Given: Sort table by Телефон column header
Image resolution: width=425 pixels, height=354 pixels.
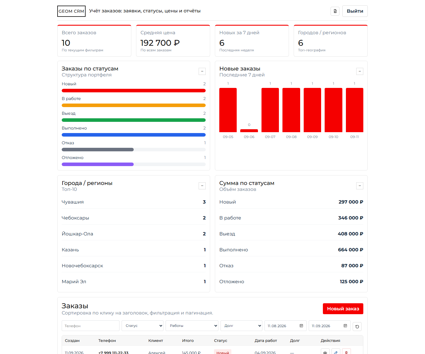Looking at the screenshot, I should pyautogui.click(x=107, y=340).
